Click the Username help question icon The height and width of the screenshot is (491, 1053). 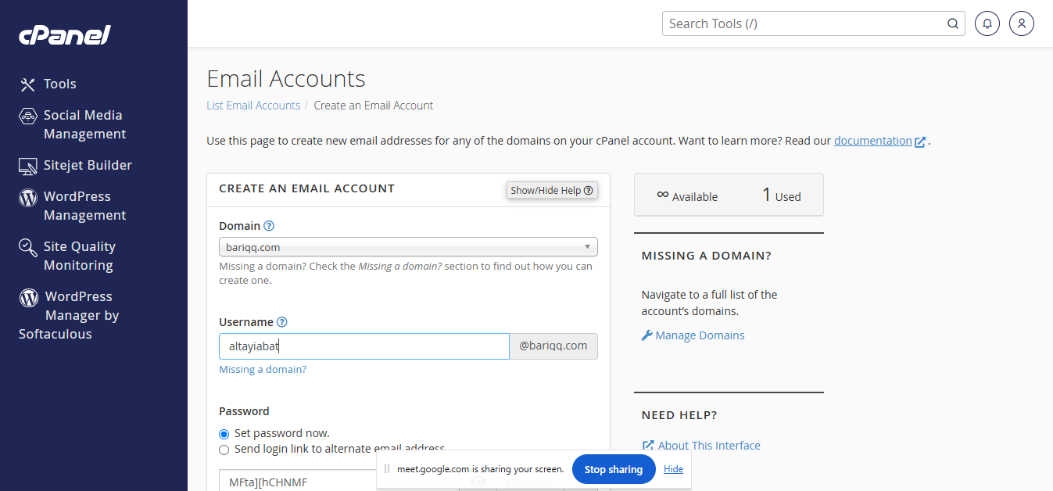pyautogui.click(x=282, y=322)
